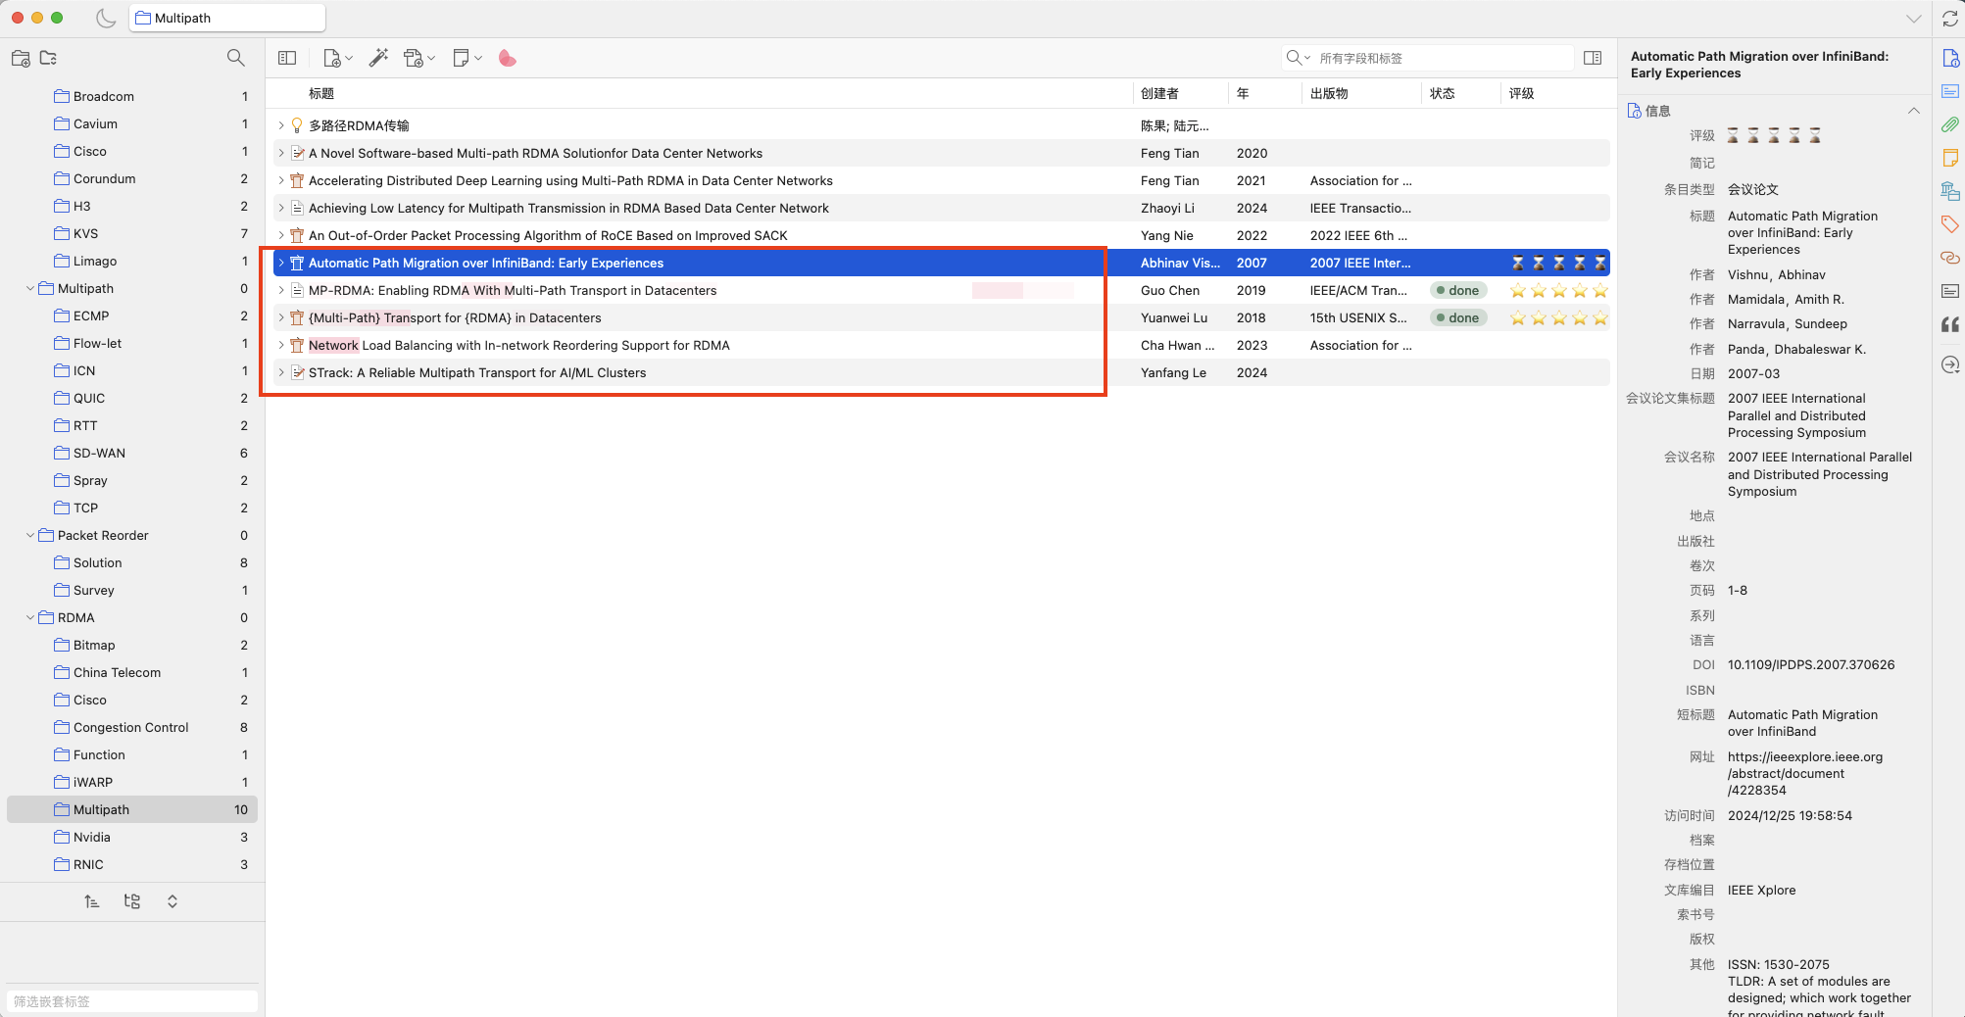1965x1017 pixels.
Task: Toggle dark mode moon icon
Action: (106, 18)
